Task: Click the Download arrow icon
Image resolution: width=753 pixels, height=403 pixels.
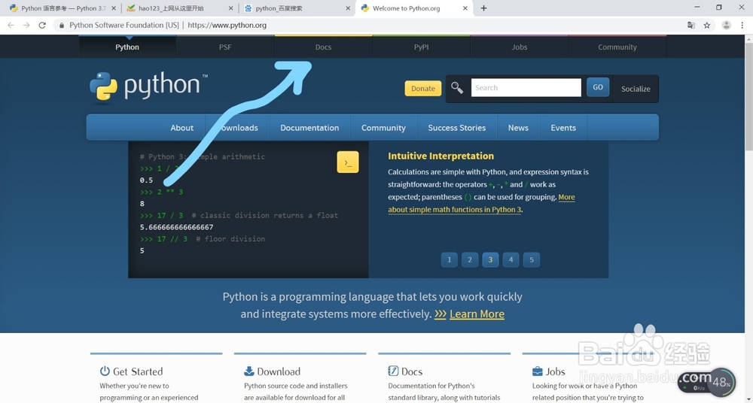Action: click(248, 371)
